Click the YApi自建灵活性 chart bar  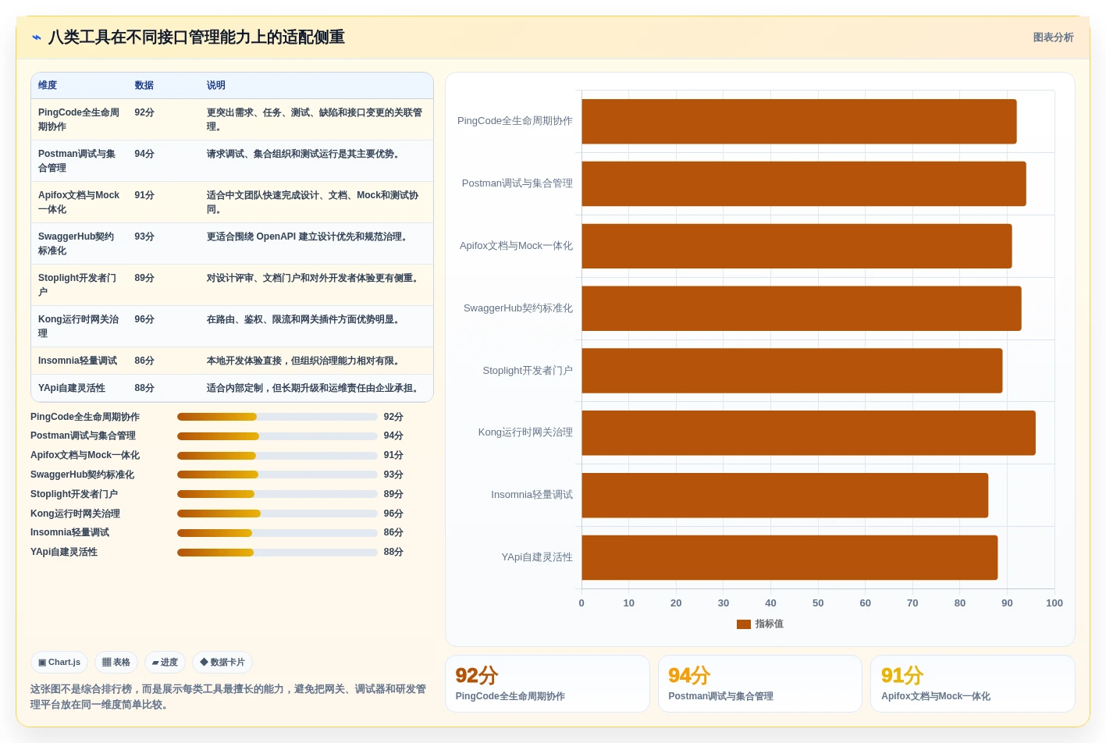[x=789, y=557]
